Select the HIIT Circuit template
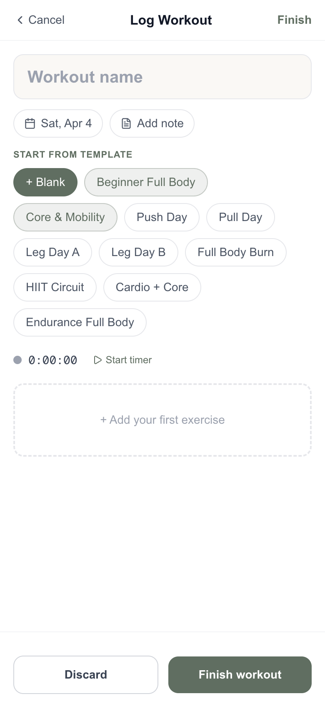This screenshot has width=325, height=704. [x=55, y=287]
